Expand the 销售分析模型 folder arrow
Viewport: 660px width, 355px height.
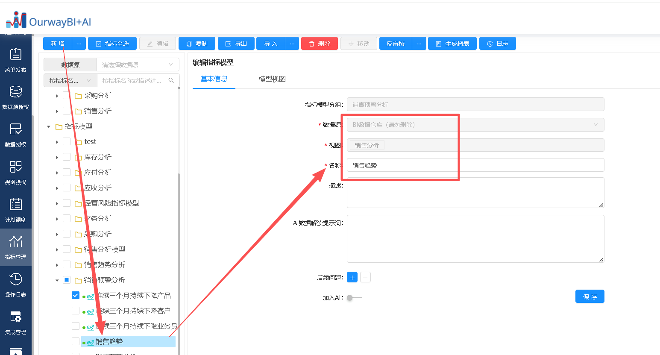pos(57,249)
